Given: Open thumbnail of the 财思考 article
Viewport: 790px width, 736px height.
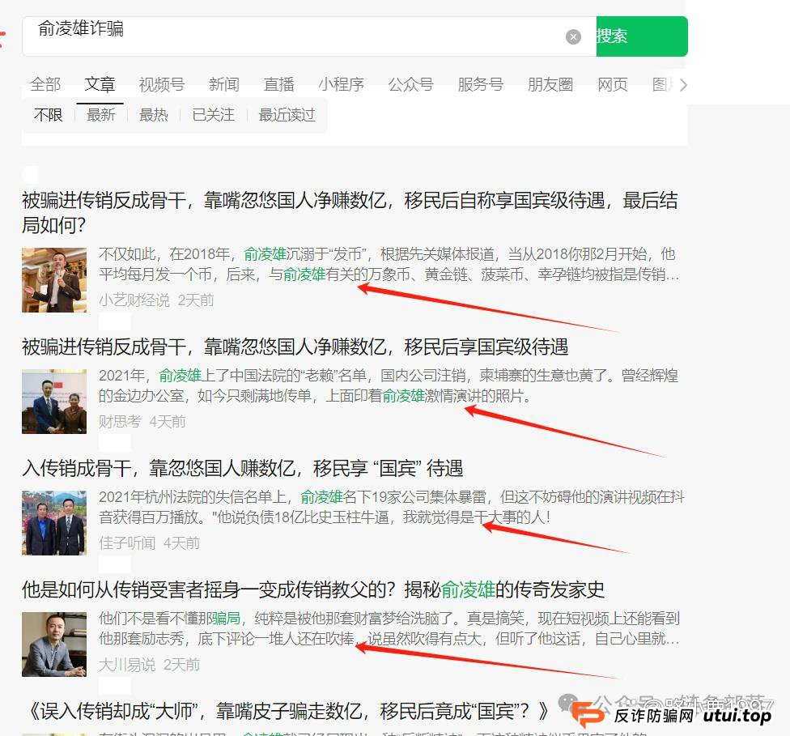Looking at the screenshot, I should (x=54, y=402).
